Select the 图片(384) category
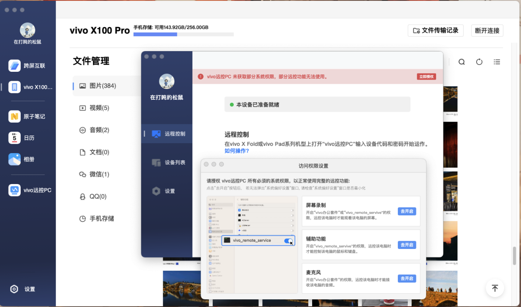521x307 pixels. [x=107, y=86]
